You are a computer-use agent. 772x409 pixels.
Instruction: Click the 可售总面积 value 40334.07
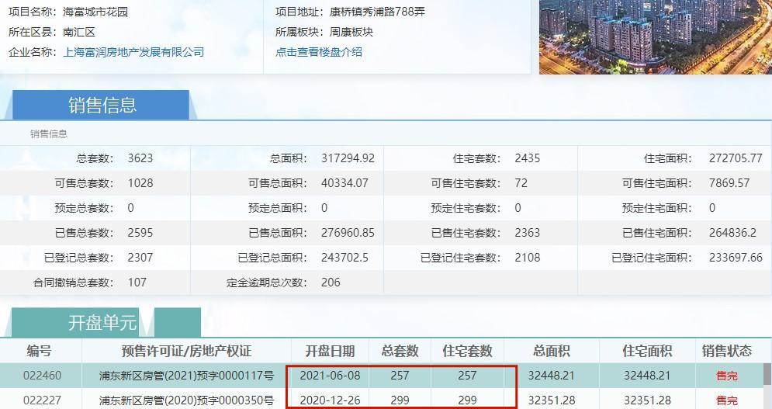344,183
